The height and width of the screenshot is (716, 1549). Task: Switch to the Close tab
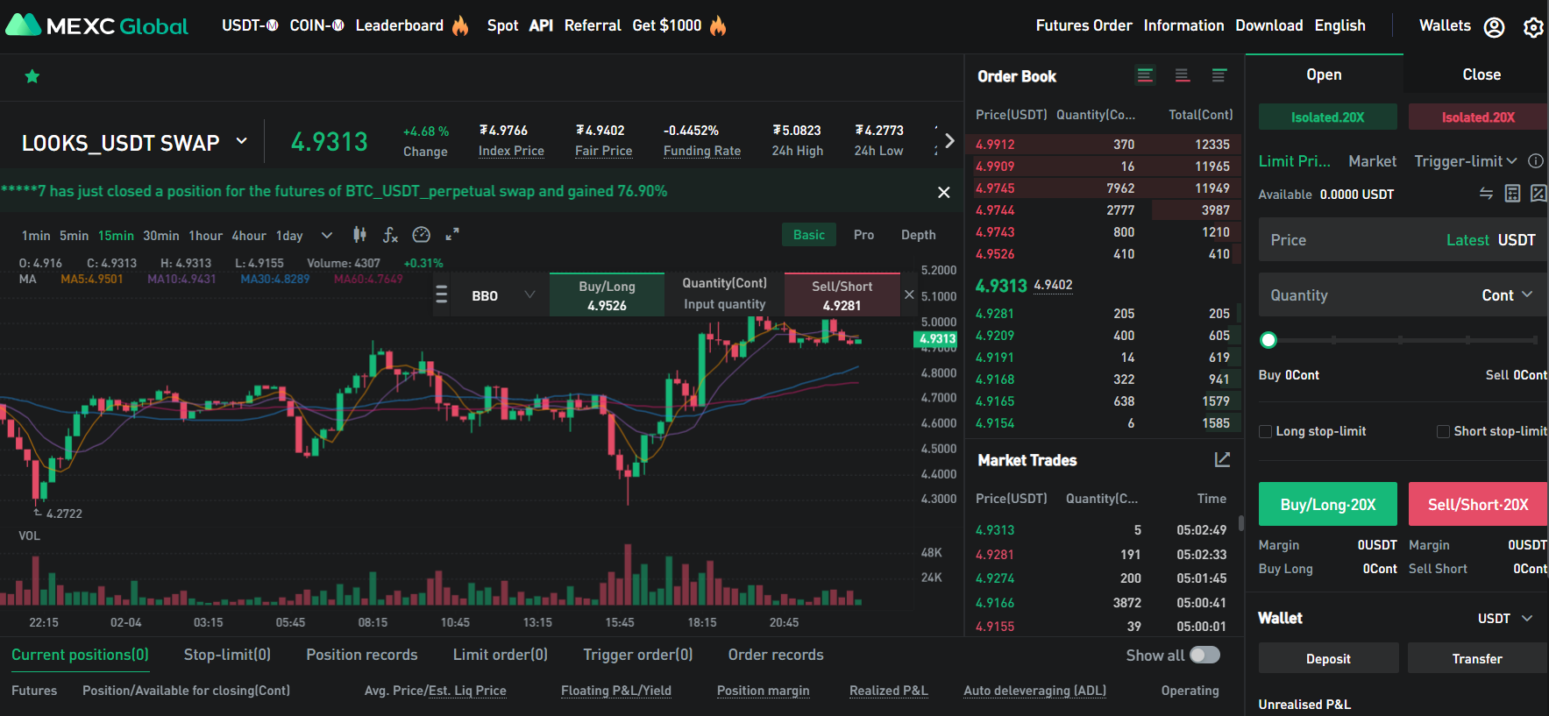[x=1481, y=74]
